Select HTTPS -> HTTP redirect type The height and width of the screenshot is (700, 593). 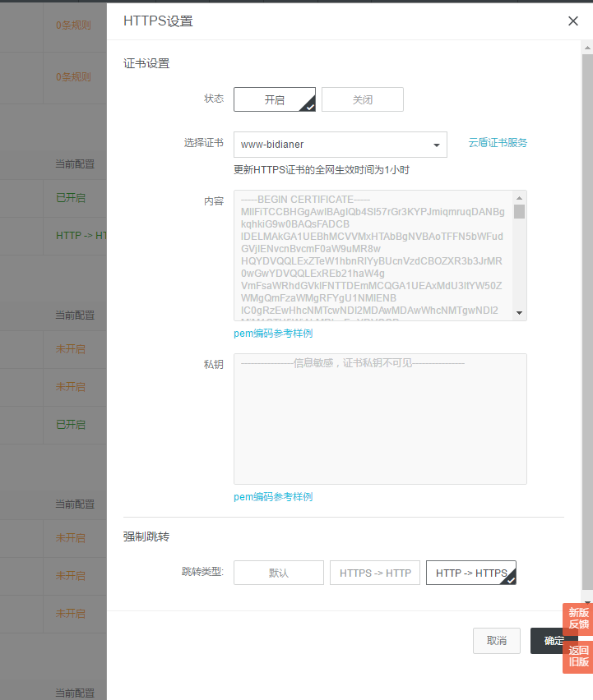[375, 573]
